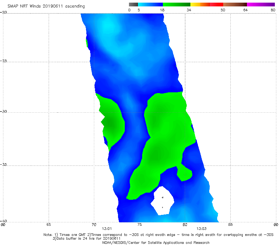Click the color bar label '18'
The height and width of the screenshot is (245, 279).
162,10
